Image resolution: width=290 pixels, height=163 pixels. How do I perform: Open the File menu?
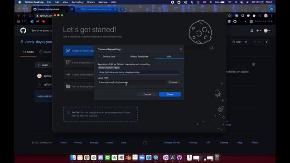pos(49,2)
